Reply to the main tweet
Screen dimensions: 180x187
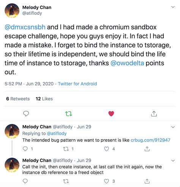click(x=26, y=113)
